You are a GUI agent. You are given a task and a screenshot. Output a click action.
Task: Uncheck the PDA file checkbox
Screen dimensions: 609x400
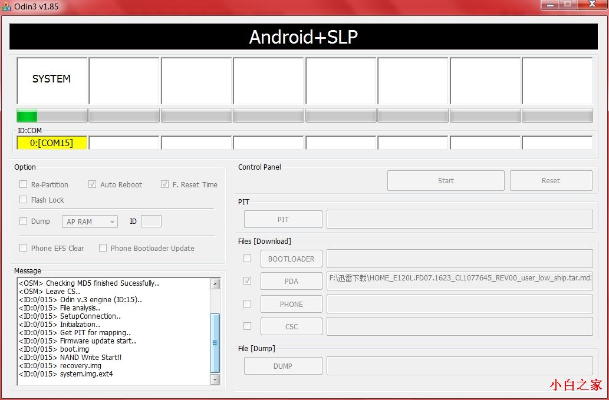coord(247,281)
